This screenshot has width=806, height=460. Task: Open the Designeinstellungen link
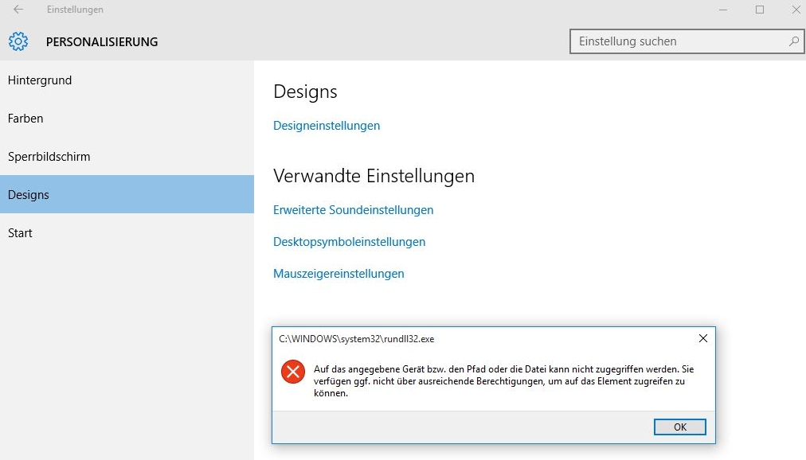[x=327, y=126]
